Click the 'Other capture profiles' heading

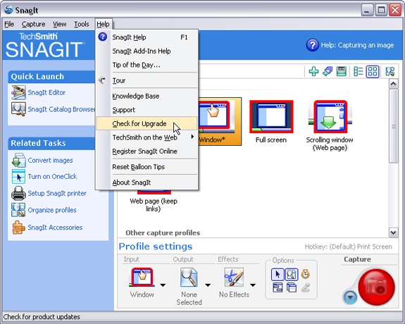[x=163, y=233]
